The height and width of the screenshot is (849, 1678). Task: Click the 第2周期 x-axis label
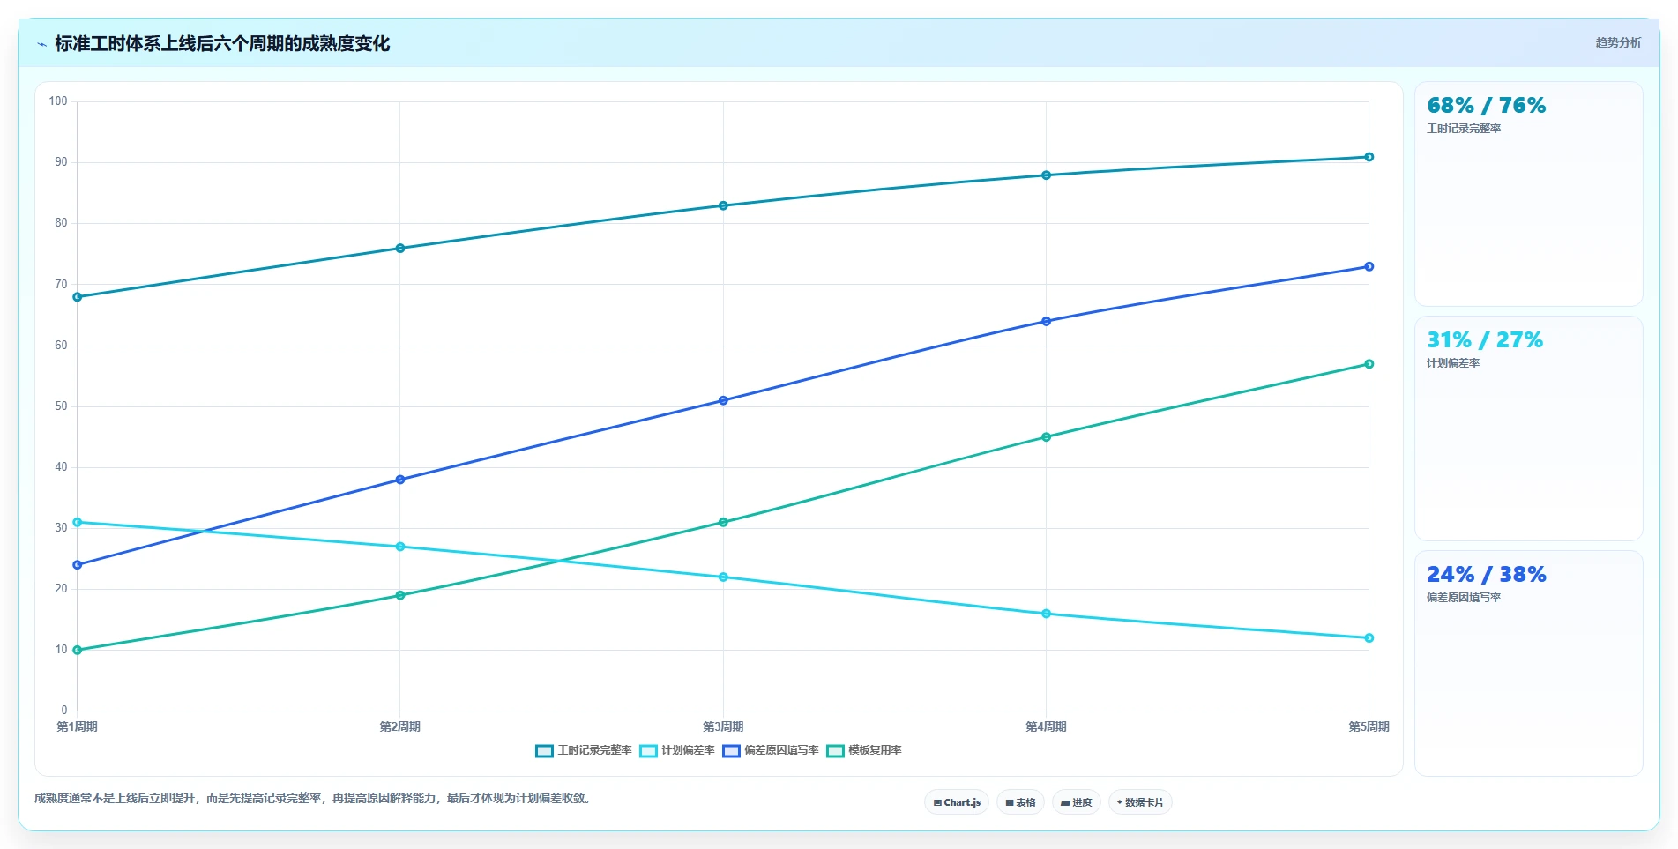pyautogui.click(x=400, y=726)
